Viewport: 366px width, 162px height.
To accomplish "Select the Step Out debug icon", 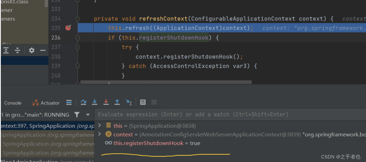I will (117, 102).
